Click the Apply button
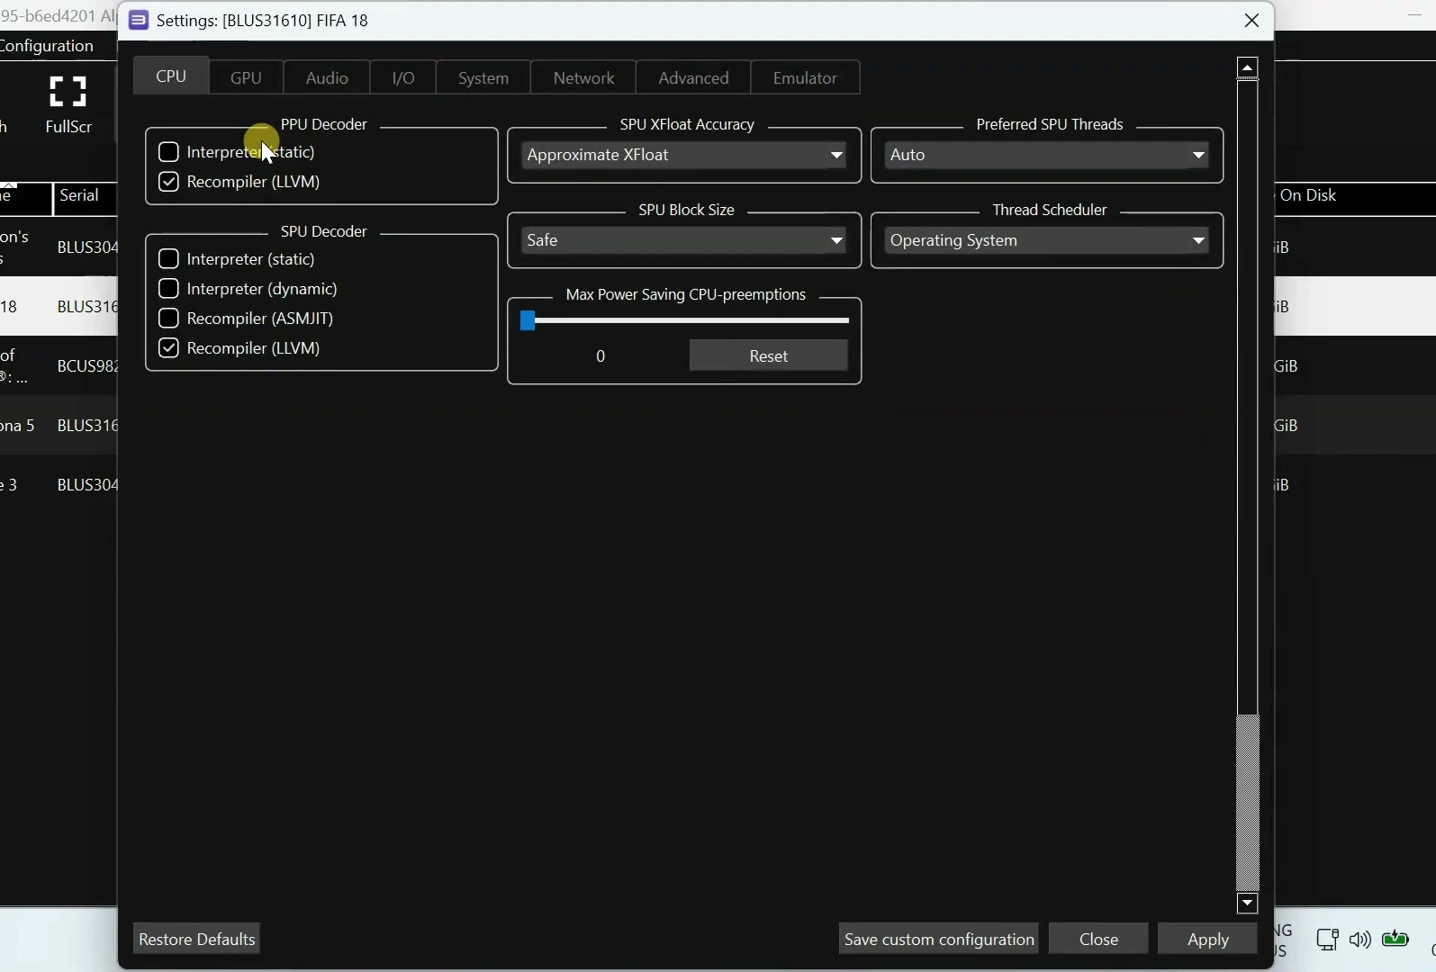The height and width of the screenshot is (972, 1436). point(1208,940)
